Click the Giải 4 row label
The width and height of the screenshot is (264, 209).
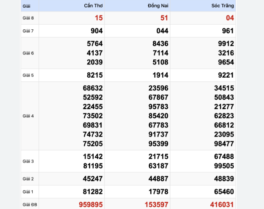pyautogui.click(x=28, y=116)
